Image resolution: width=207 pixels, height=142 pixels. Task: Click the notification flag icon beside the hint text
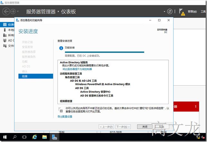(x=60, y=110)
